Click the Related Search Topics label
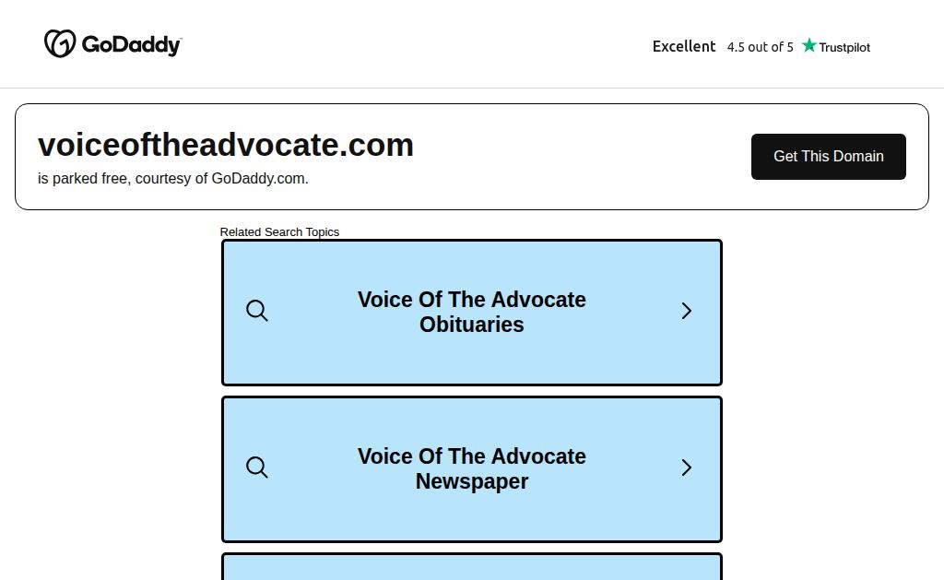Image resolution: width=944 pixels, height=580 pixels. (279, 231)
